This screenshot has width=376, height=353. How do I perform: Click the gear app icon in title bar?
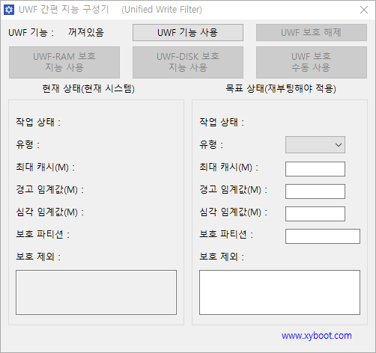tap(9, 10)
